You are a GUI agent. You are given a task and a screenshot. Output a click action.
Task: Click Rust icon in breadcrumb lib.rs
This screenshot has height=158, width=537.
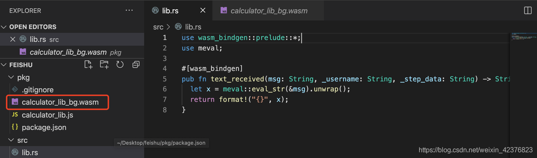[x=178, y=27]
